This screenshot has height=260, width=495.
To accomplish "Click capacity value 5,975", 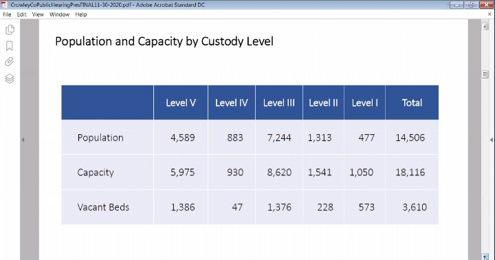I will 182,173.
